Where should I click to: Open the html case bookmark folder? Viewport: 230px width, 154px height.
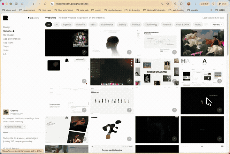44,10
